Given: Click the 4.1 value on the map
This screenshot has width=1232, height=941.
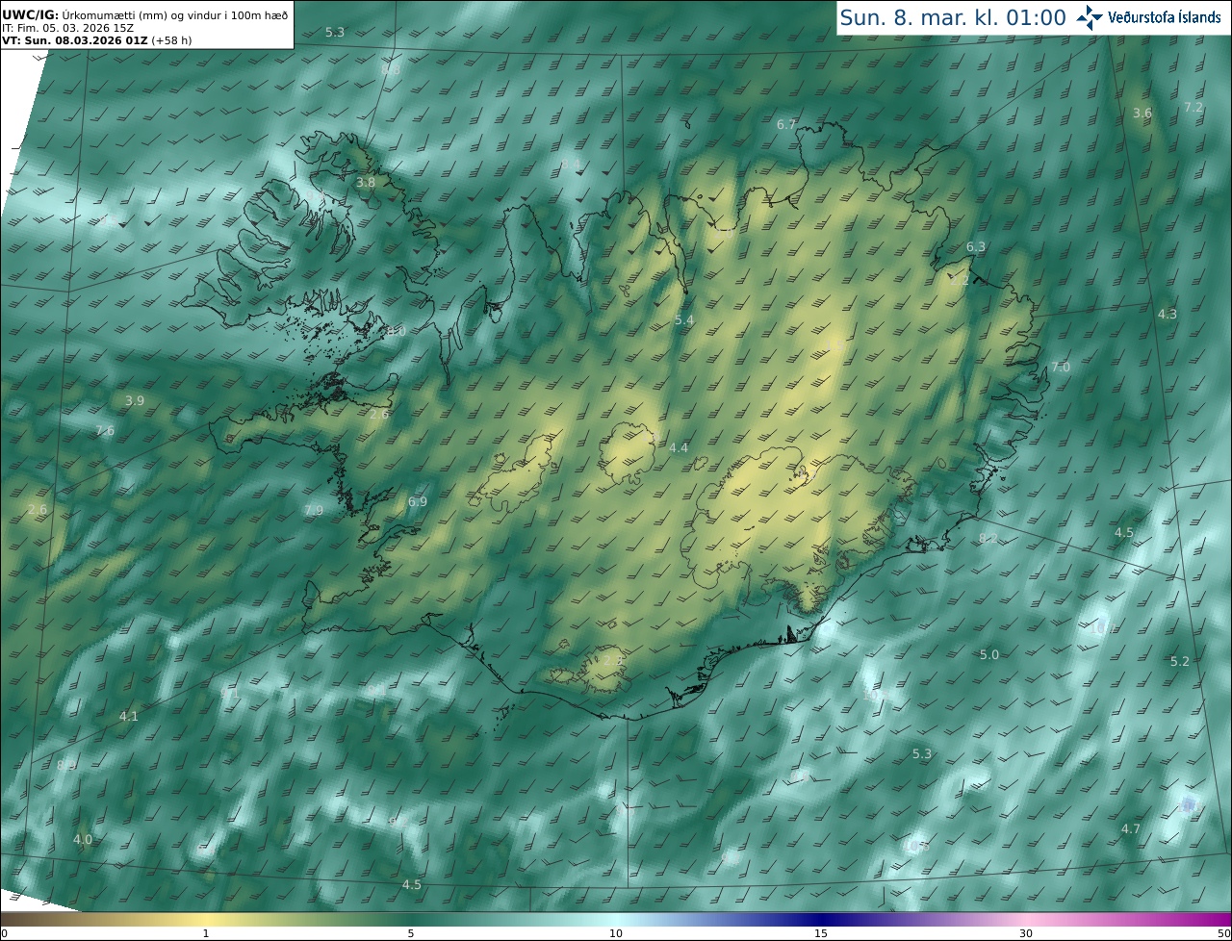Looking at the screenshot, I should coord(129,716).
